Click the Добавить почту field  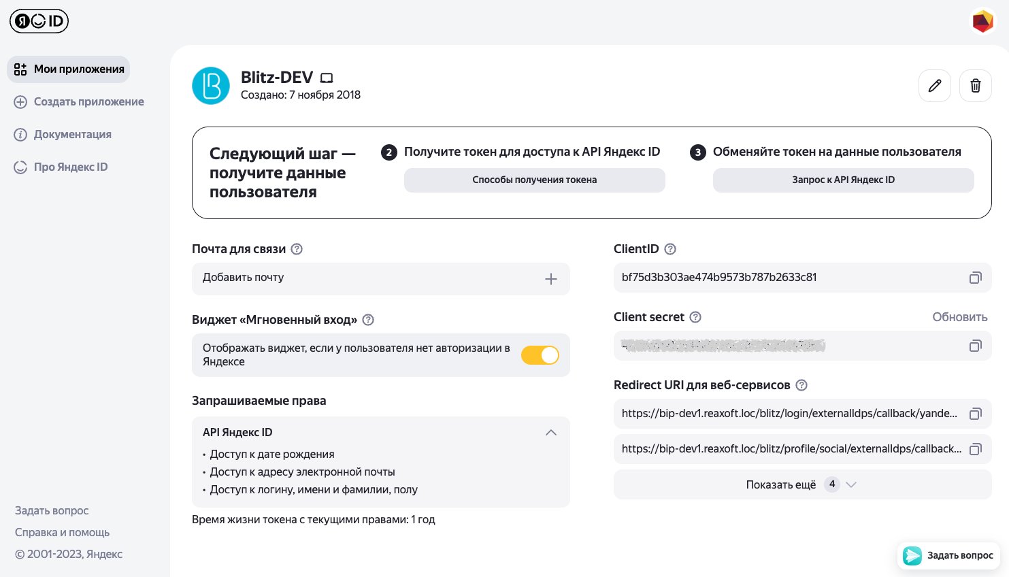[367, 278]
